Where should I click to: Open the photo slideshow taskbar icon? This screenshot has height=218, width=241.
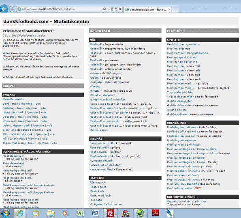[36, 214]
